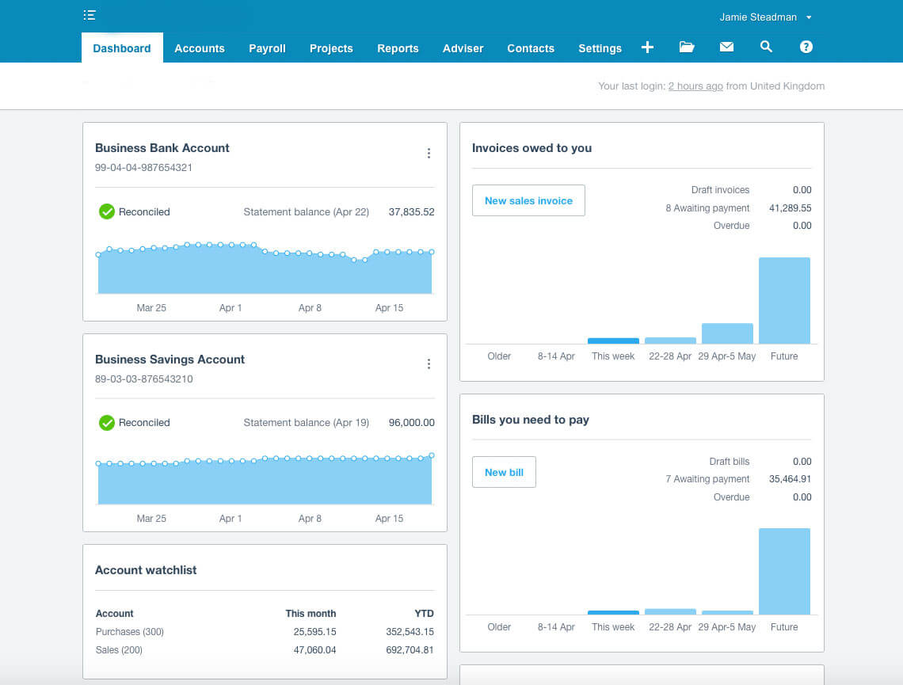Open the Settings menu

(600, 48)
